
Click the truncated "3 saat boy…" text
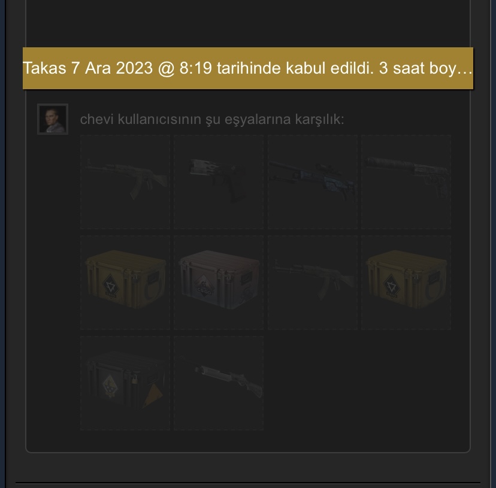tap(425, 68)
